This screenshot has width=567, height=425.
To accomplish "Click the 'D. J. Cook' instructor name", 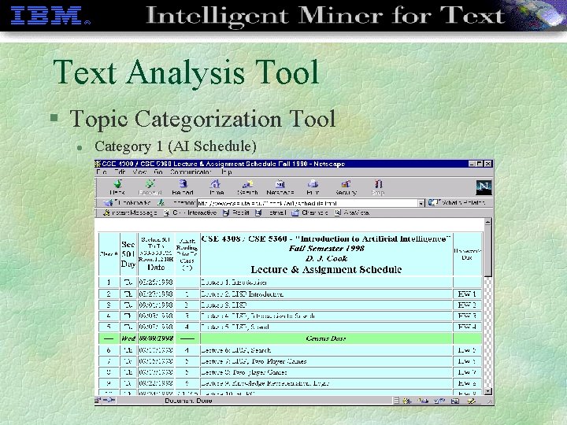I will coord(326,258).
